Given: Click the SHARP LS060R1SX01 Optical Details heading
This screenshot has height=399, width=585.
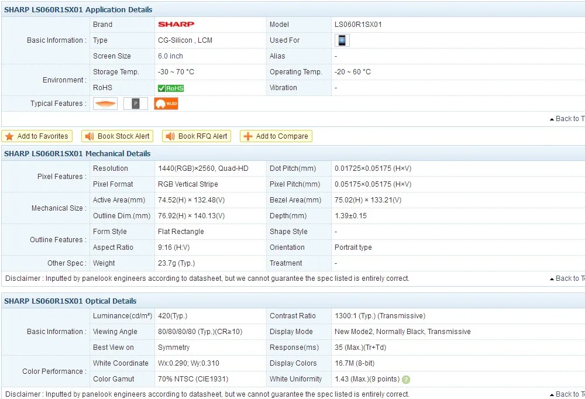Looking at the screenshot, I should coord(71,301).
